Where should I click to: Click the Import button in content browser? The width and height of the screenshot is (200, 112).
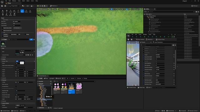[52, 78]
